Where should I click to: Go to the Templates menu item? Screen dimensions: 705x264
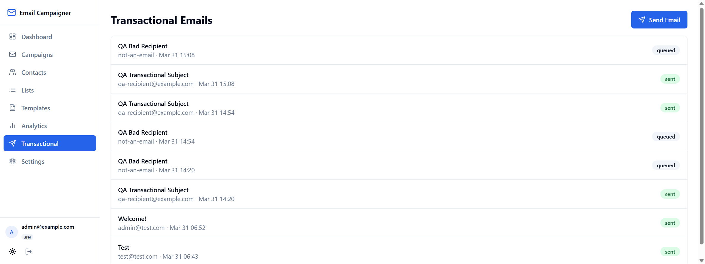coord(50,108)
